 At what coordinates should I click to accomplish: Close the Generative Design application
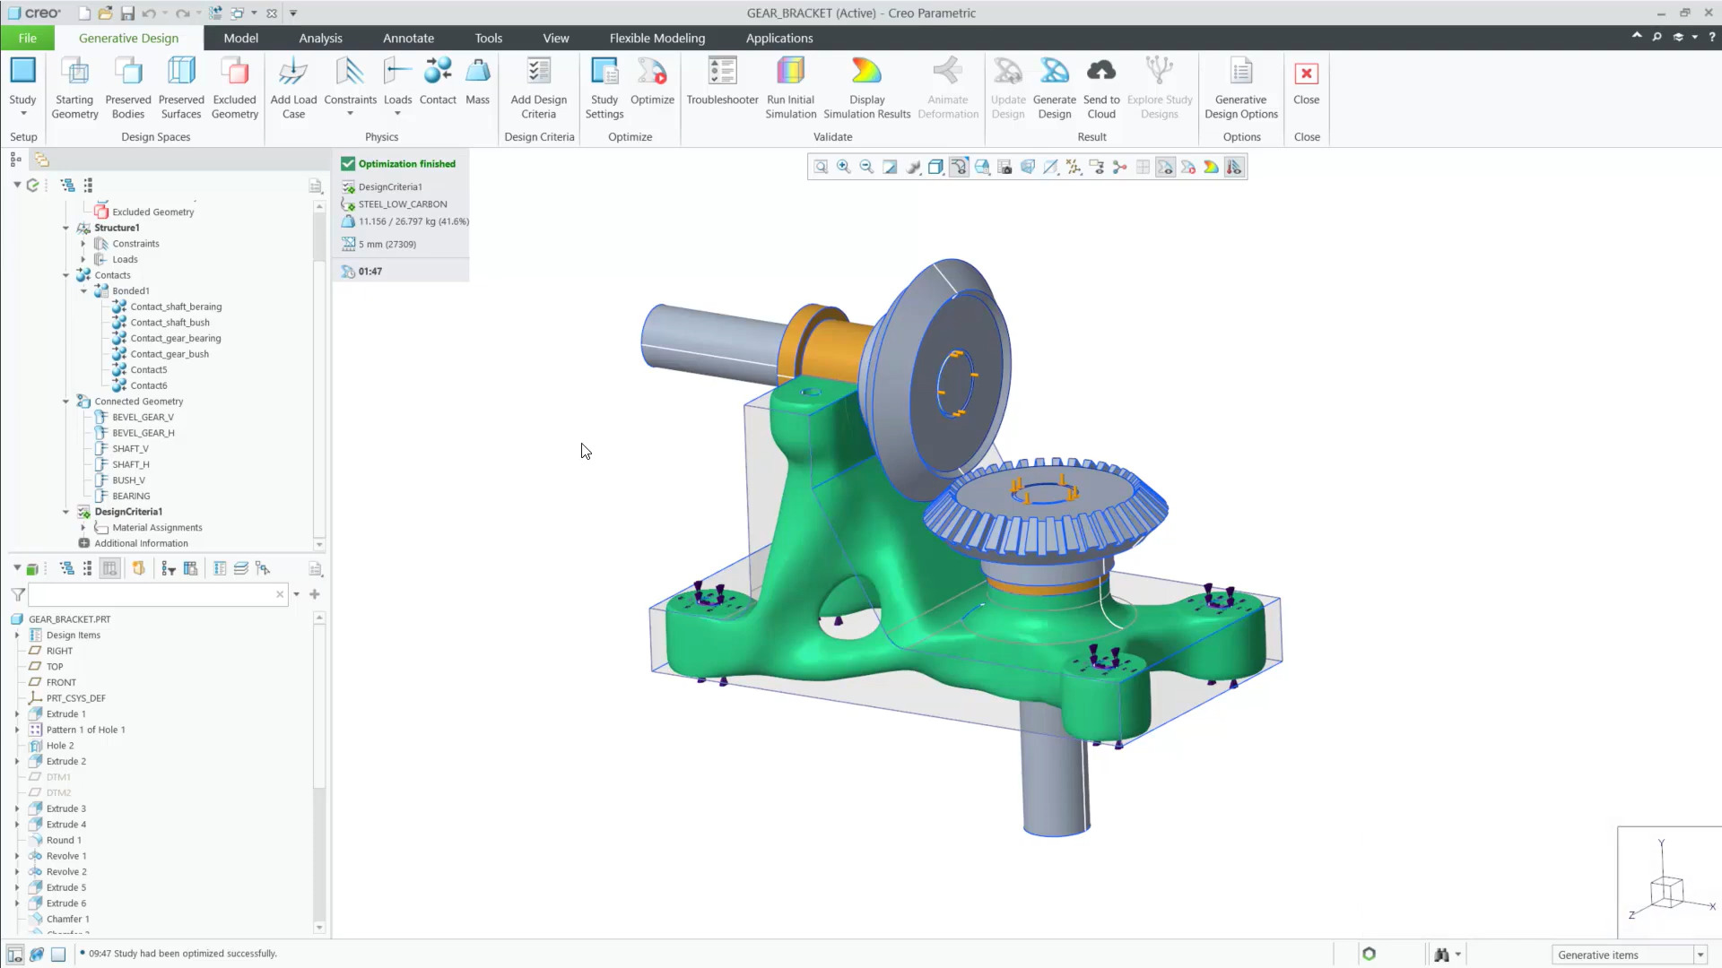(1306, 81)
